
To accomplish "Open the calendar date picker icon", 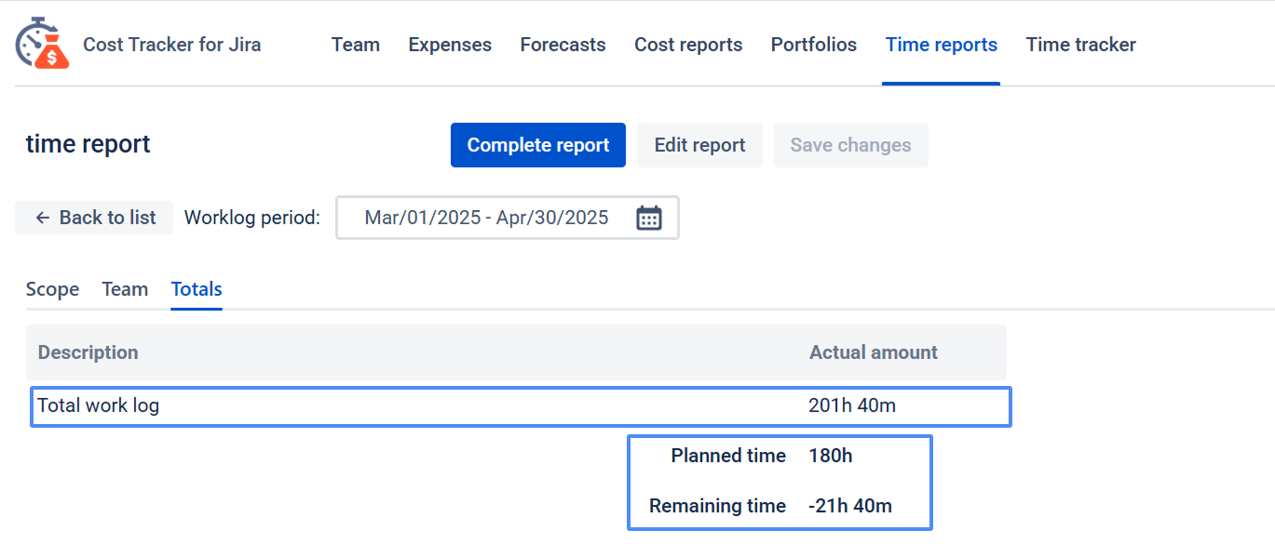I will point(648,218).
